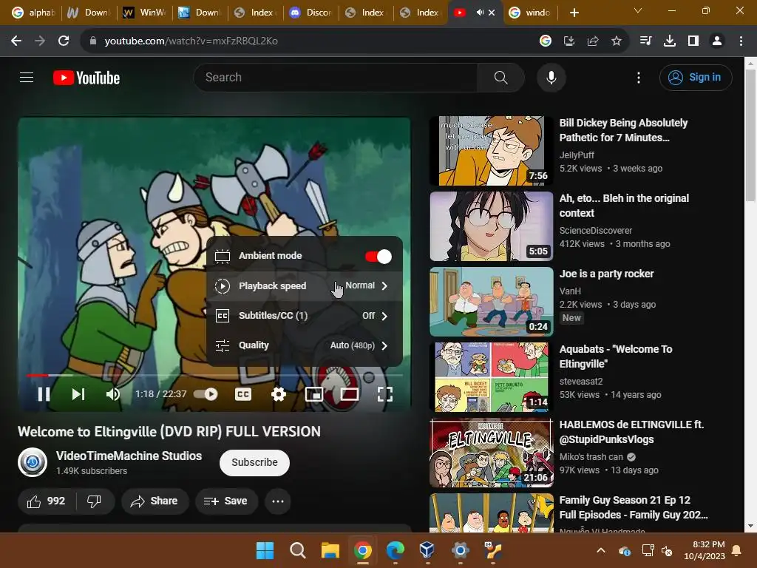
Task: Open Aquabats 'Welcome To Eltingville' video title
Action: point(616,356)
